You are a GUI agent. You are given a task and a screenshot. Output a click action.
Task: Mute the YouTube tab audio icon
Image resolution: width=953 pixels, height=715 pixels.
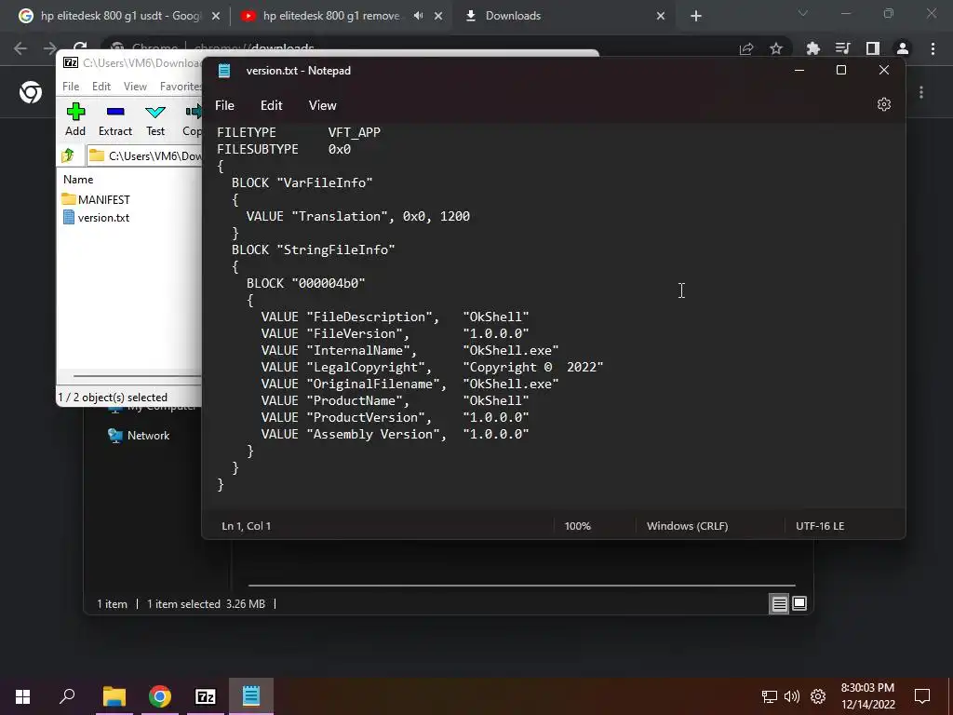[x=418, y=16]
